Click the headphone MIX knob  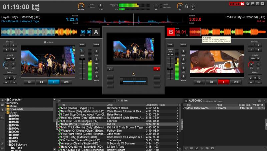(193, 6)
